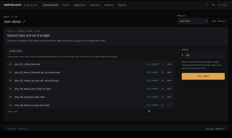
Task: Select shot_04_elena_dont_think_so.mp4 file name
Action: (33, 89)
